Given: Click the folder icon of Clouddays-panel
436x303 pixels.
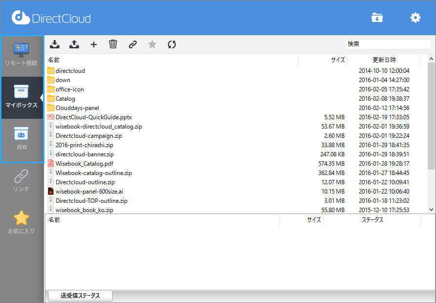Looking at the screenshot, I should click(x=51, y=108).
